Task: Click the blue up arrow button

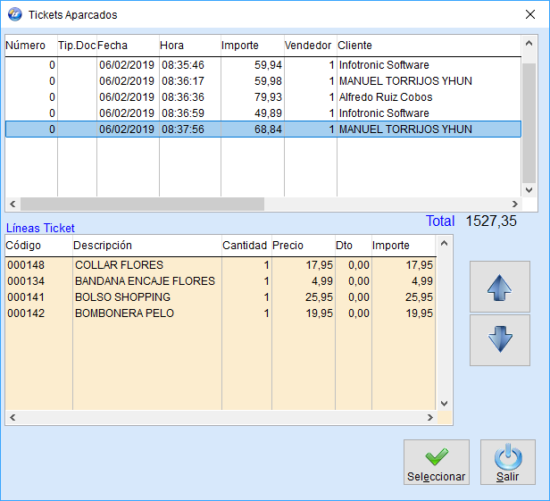Action: [500, 287]
